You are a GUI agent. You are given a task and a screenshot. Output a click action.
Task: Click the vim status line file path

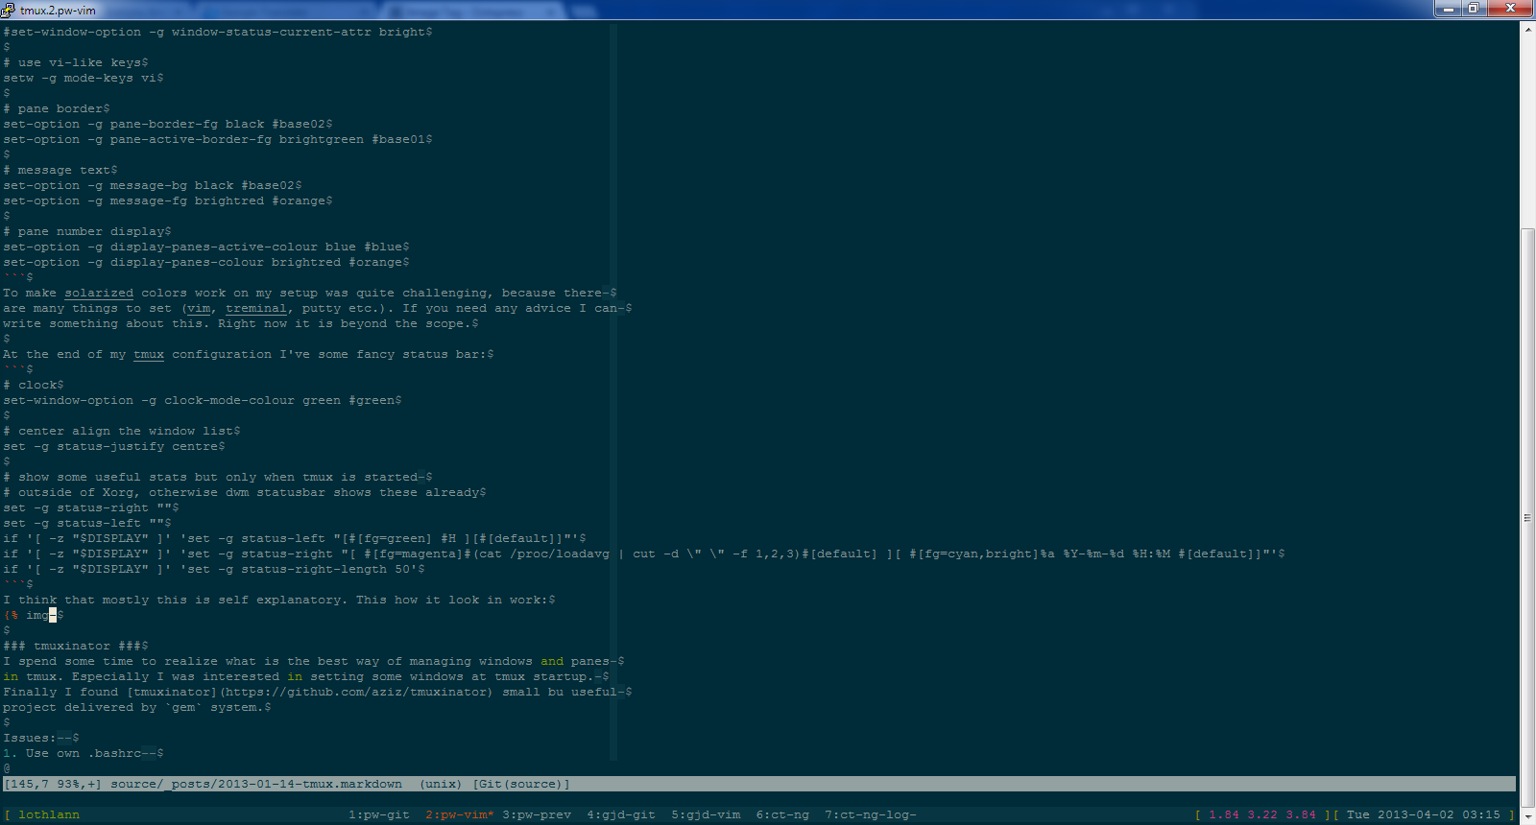coord(256,784)
